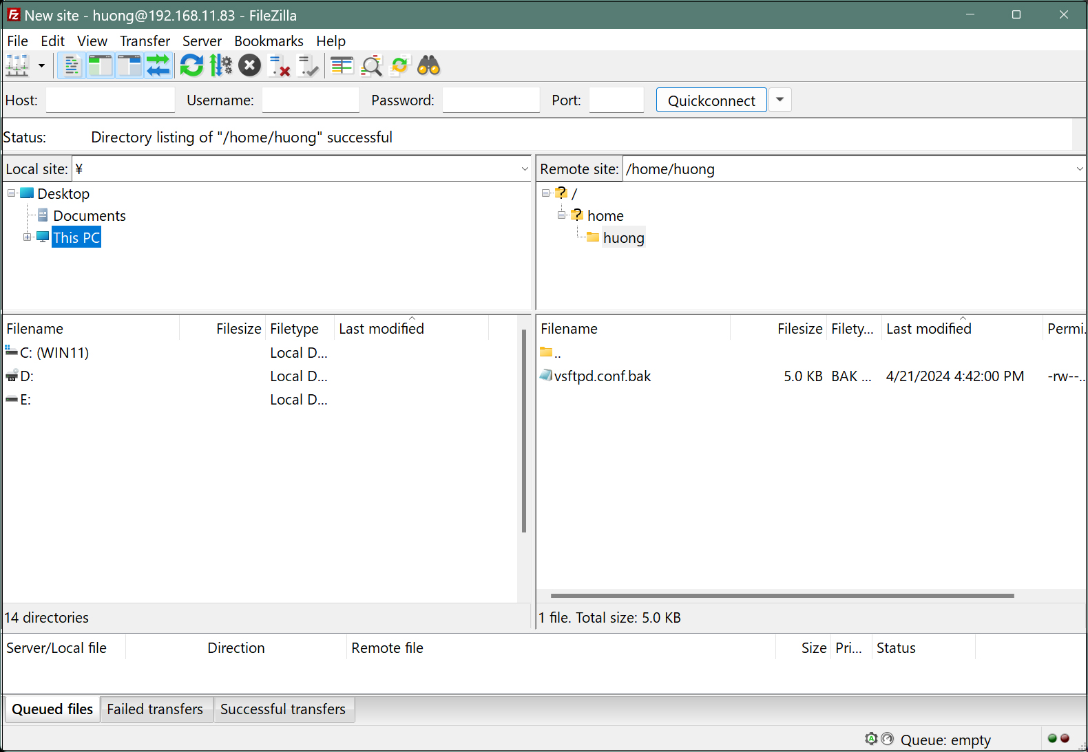Image resolution: width=1088 pixels, height=752 pixels.
Task: Select home folder in remote tree
Action: [x=605, y=216]
